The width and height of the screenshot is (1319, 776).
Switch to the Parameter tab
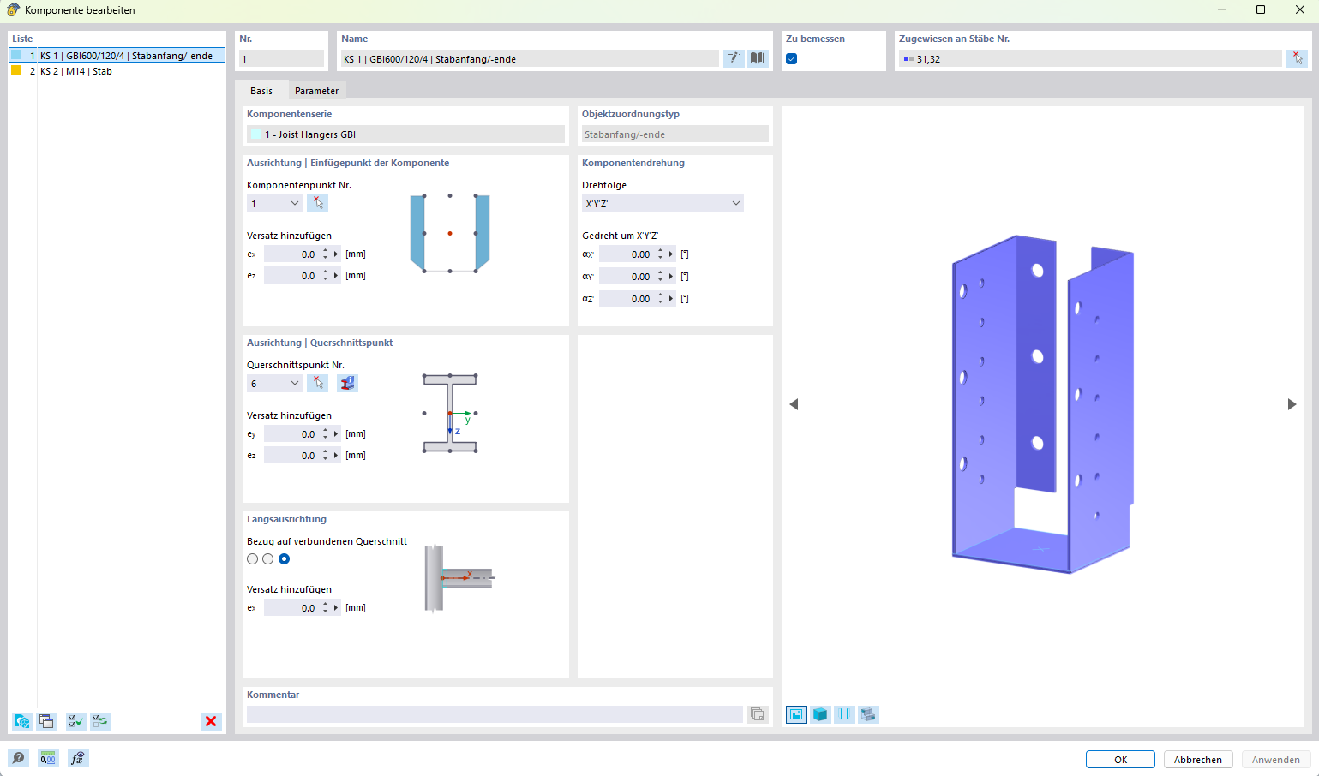click(316, 91)
